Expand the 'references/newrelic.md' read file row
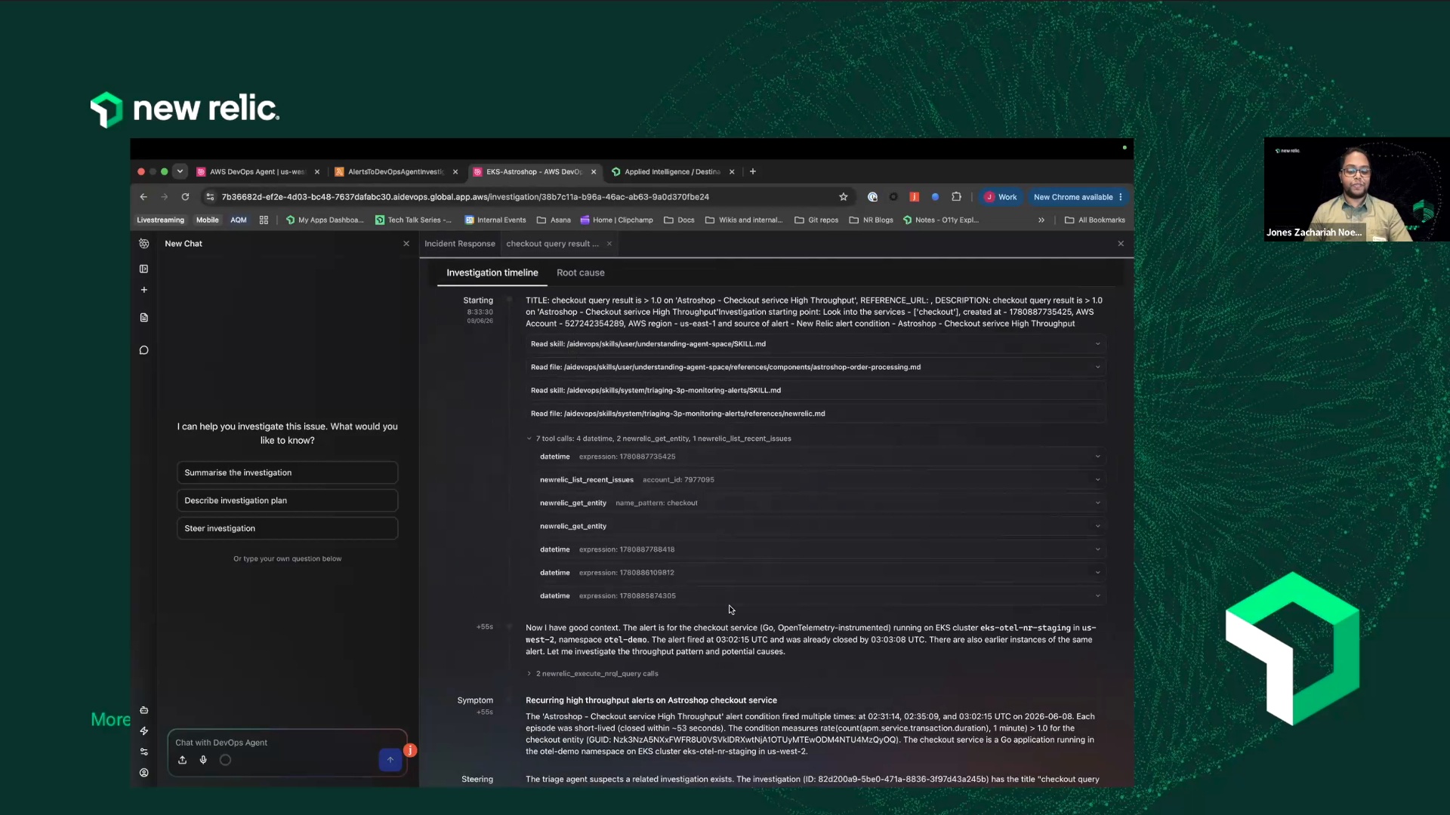 (x=816, y=414)
